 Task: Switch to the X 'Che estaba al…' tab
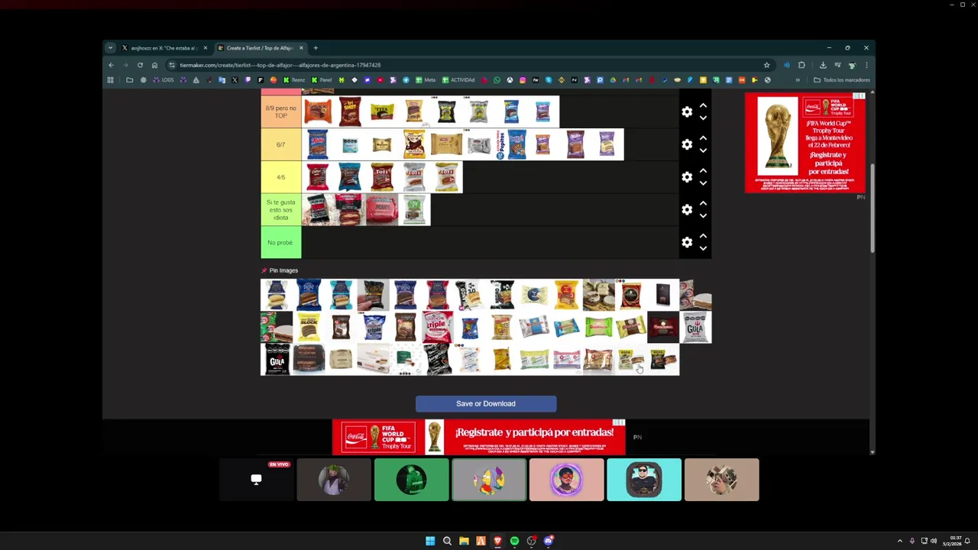coord(163,48)
